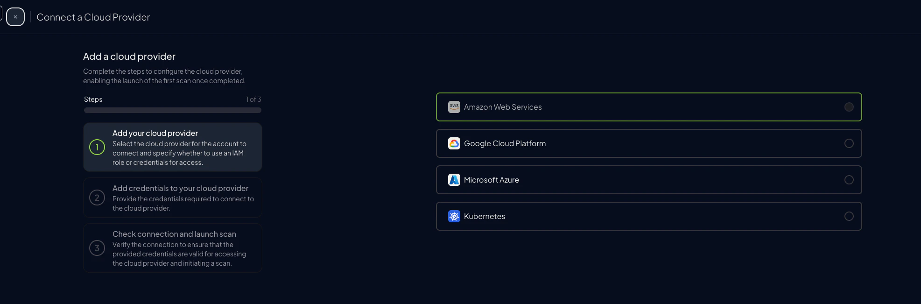Select the Amazon Web Services radio button
This screenshot has width=921, height=304.
[x=849, y=107]
